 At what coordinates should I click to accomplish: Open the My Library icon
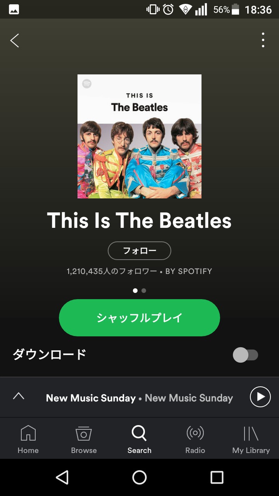(x=251, y=433)
